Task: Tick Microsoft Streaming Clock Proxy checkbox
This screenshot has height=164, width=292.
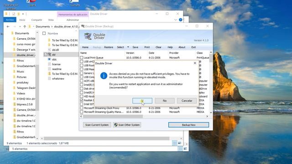Action: [x=82, y=108]
